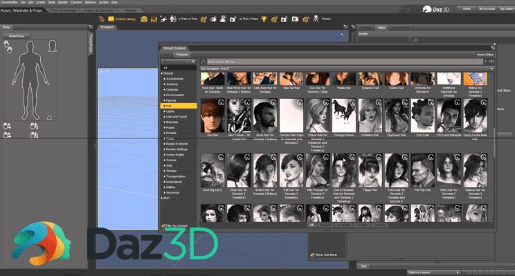Switch to Pose & Animate activity tab
This screenshot has width=515, height=276.
tap(64, 10)
